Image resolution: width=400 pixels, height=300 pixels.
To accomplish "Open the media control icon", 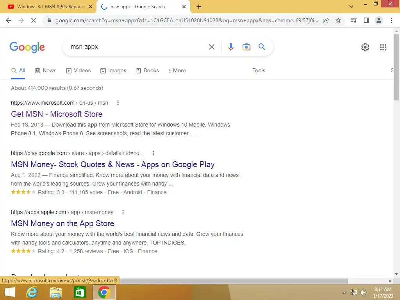I will pos(354,20).
